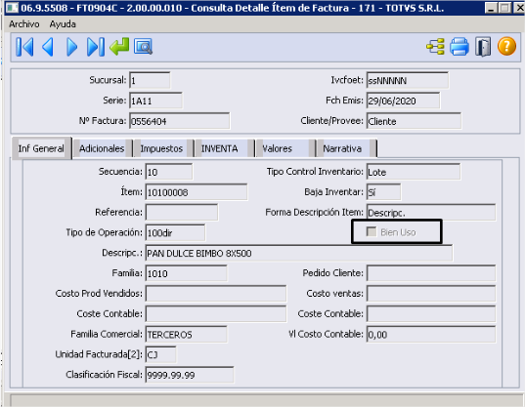Screen dimensions: 525x407
Task: Click the window icon in the title bar
Action: pyautogui.click(x=13, y=8)
